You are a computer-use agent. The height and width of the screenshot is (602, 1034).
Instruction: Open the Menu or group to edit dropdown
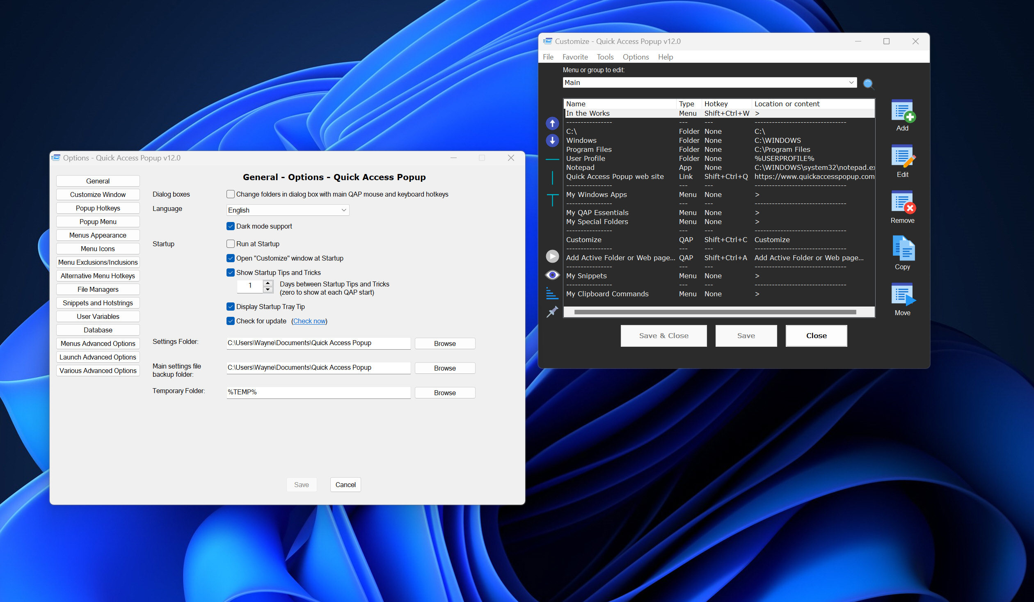[x=851, y=82]
